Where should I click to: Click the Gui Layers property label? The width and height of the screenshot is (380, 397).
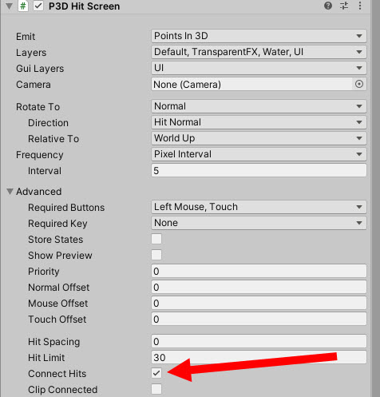click(40, 69)
